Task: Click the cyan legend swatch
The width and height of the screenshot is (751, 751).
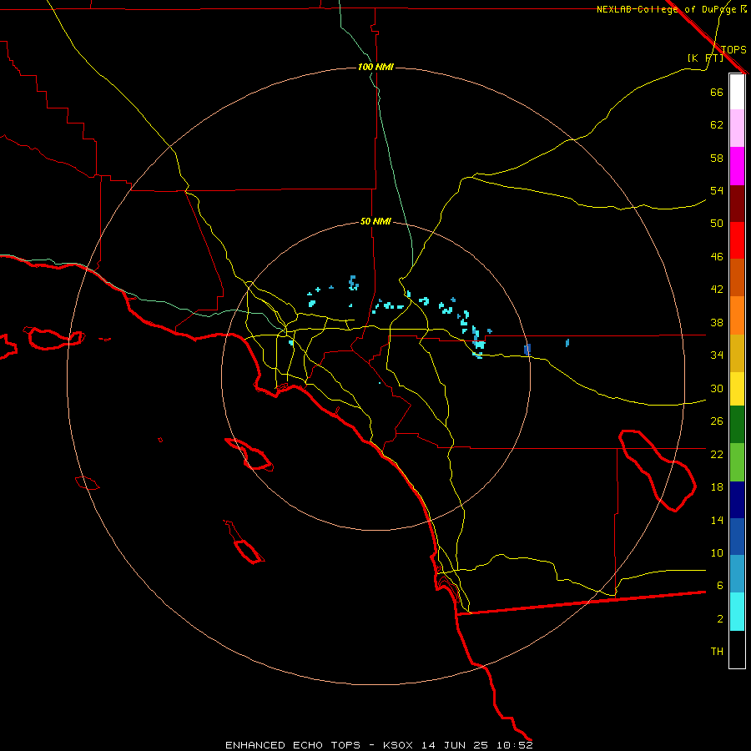Action: pyautogui.click(x=737, y=612)
